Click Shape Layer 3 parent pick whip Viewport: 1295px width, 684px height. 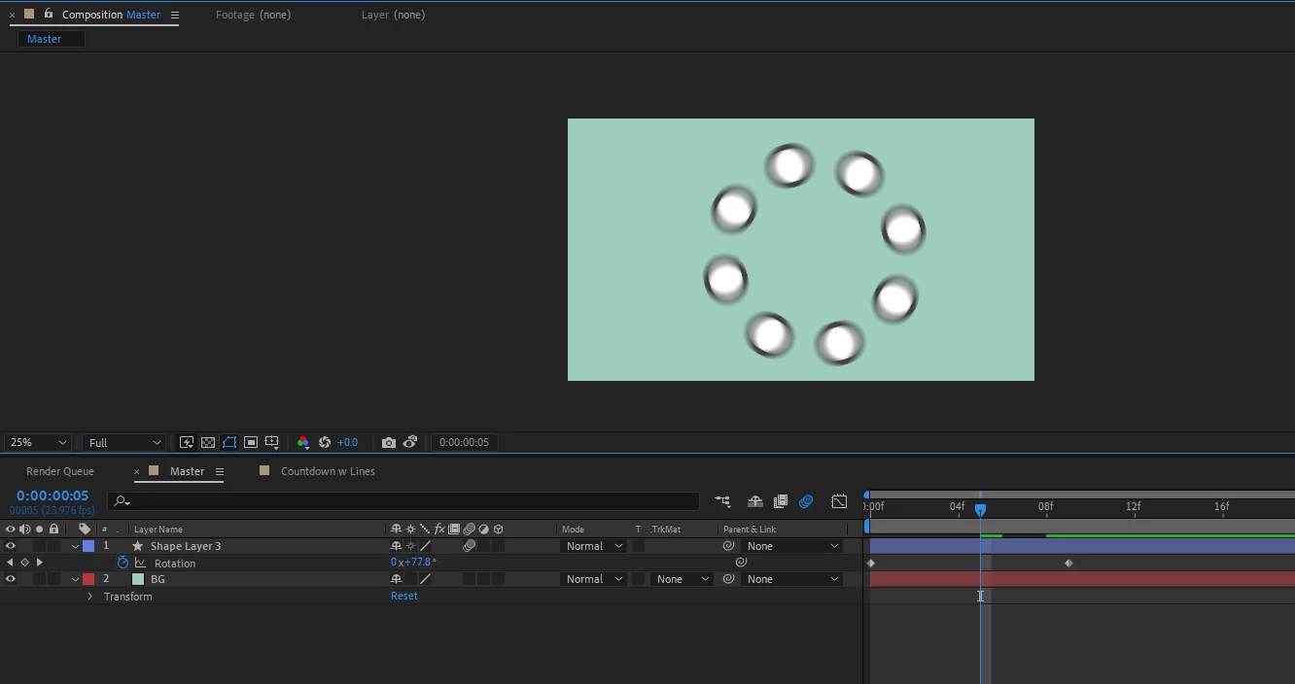[x=728, y=546]
